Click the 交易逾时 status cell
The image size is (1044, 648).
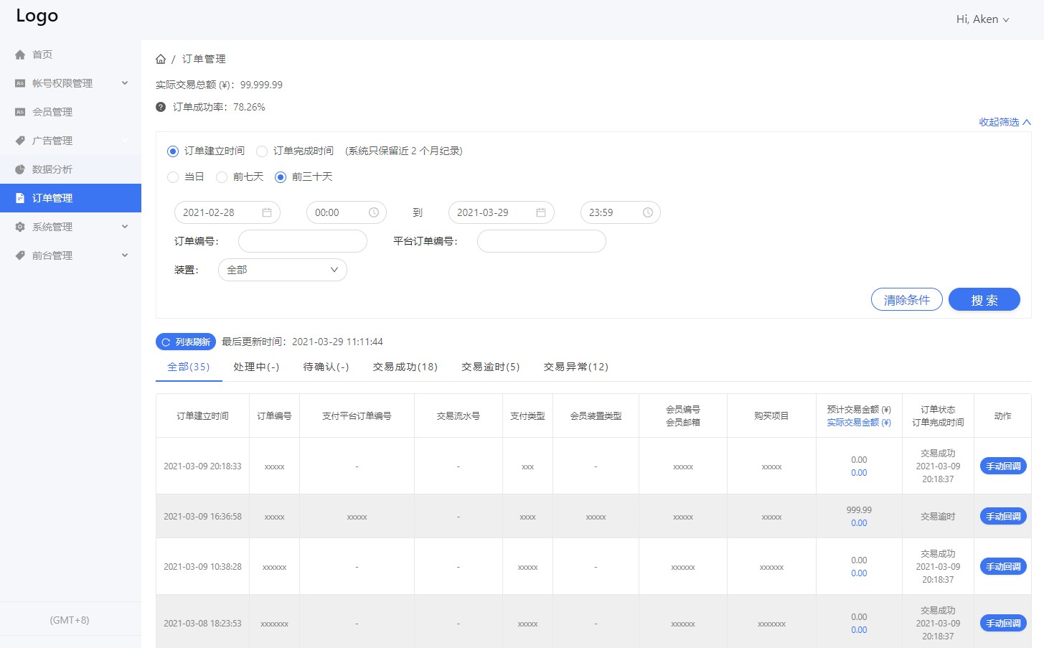coord(938,517)
